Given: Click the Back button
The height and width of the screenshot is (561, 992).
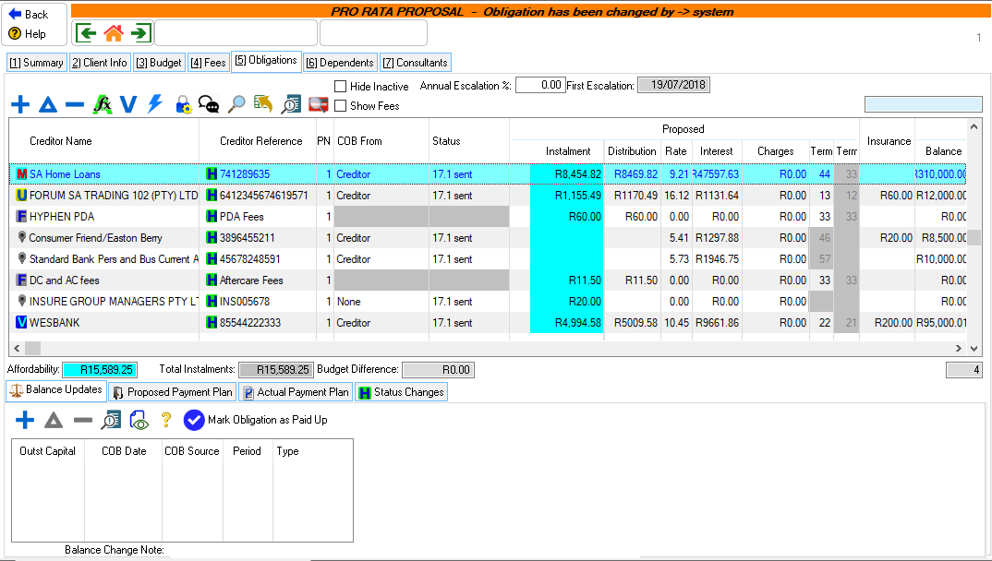Looking at the screenshot, I should (30, 15).
